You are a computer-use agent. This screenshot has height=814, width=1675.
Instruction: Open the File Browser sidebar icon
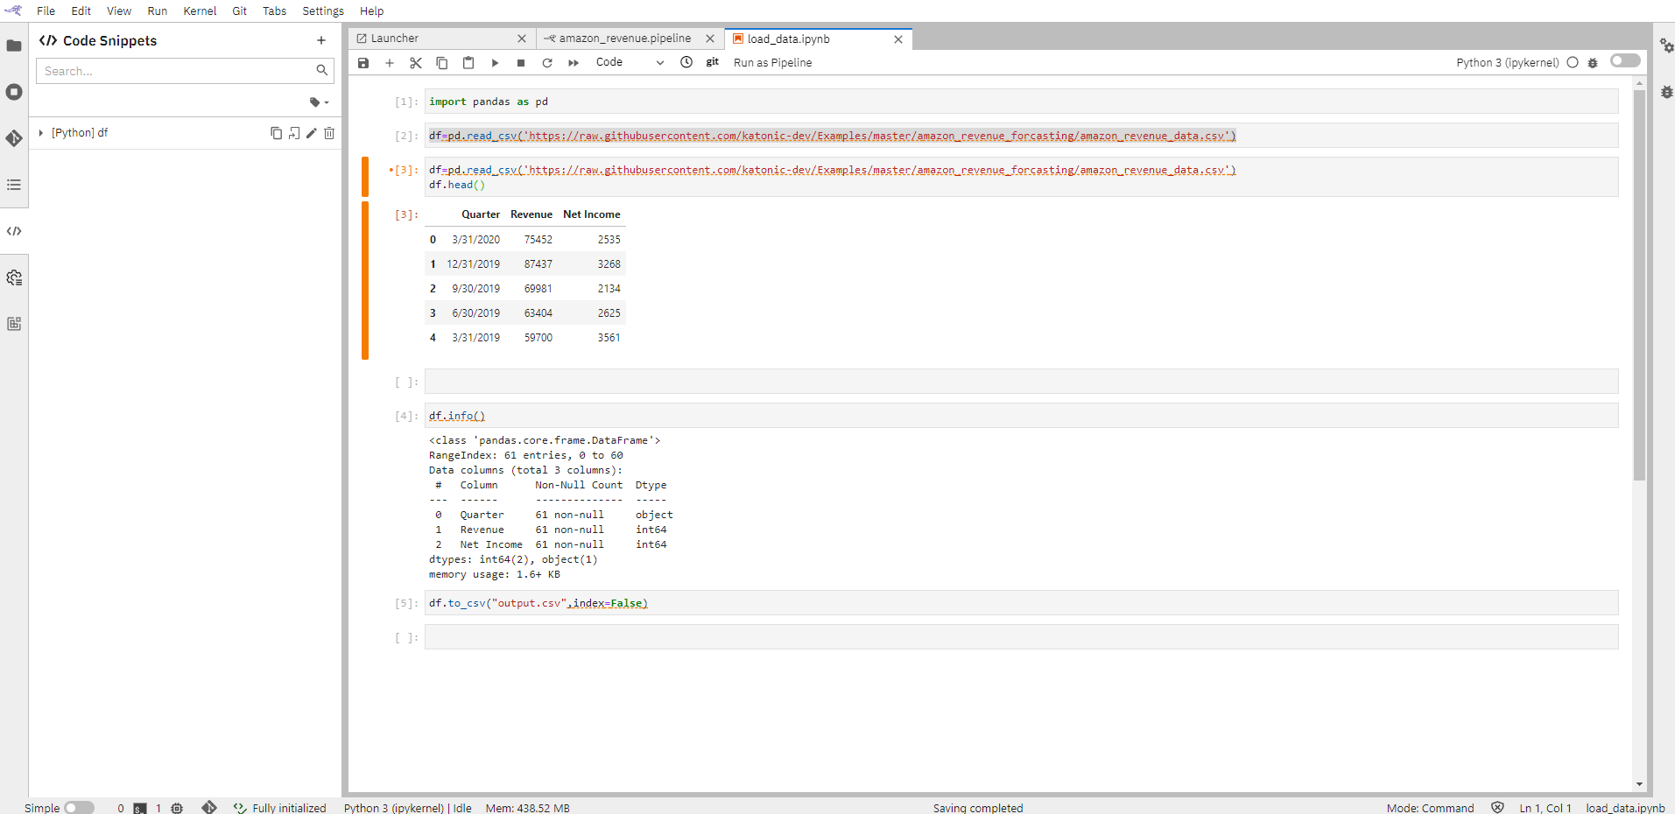[x=14, y=46]
